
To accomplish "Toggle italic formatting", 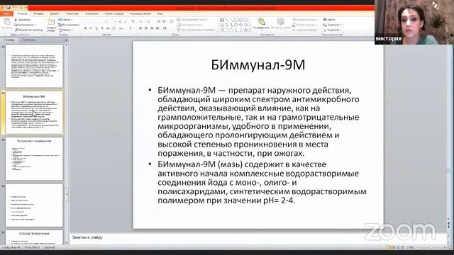I will pos(91,28).
